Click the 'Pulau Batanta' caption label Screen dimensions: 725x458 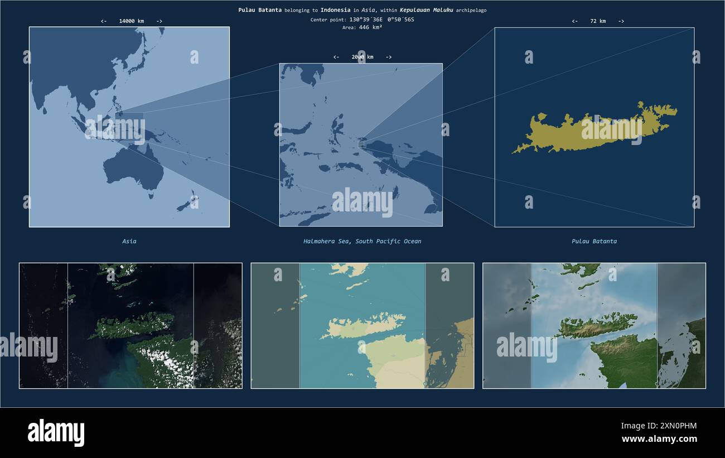(594, 242)
